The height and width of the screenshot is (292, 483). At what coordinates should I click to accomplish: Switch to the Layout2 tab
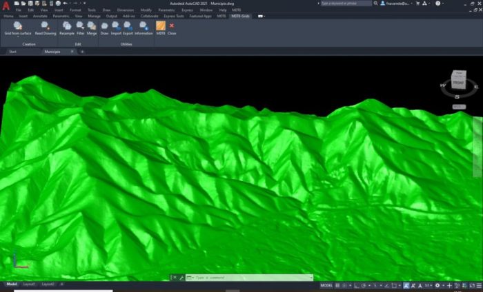48,284
